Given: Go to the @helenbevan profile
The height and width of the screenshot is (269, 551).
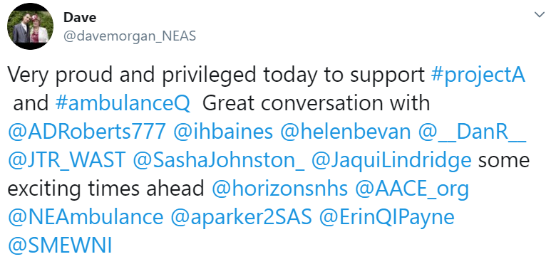Looking at the screenshot, I should [346, 132].
